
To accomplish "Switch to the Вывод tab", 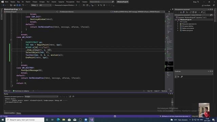I will pyautogui.click(x=19, y=113).
